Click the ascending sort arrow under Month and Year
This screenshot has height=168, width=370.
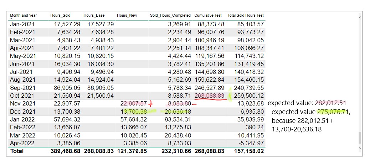(11, 19)
